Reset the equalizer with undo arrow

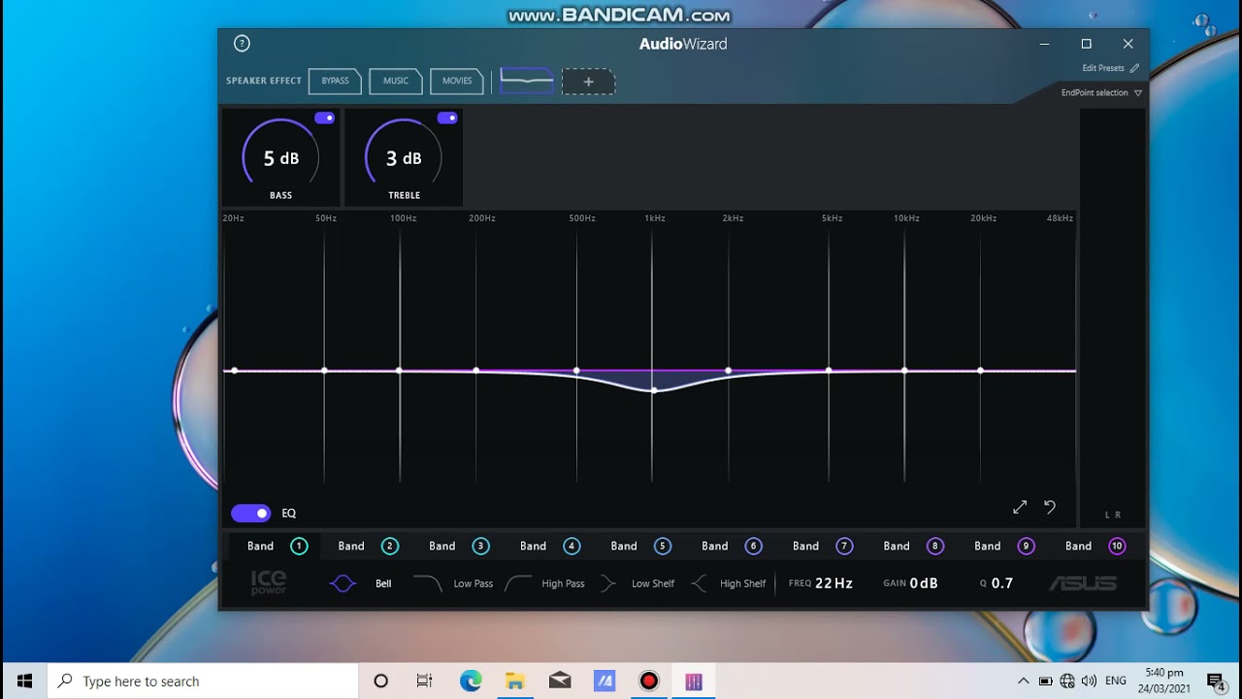click(x=1049, y=507)
